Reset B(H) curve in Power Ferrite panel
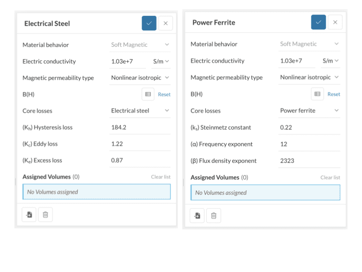This screenshot has height=272, width=362. (333, 94)
